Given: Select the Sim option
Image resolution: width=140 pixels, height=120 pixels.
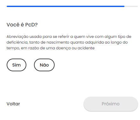Looking at the screenshot, I should point(17,65).
